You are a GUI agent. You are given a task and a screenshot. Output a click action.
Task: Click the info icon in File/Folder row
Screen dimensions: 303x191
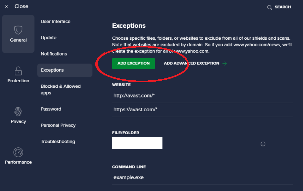click(263, 144)
